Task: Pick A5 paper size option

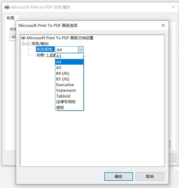Action: pos(69,68)
